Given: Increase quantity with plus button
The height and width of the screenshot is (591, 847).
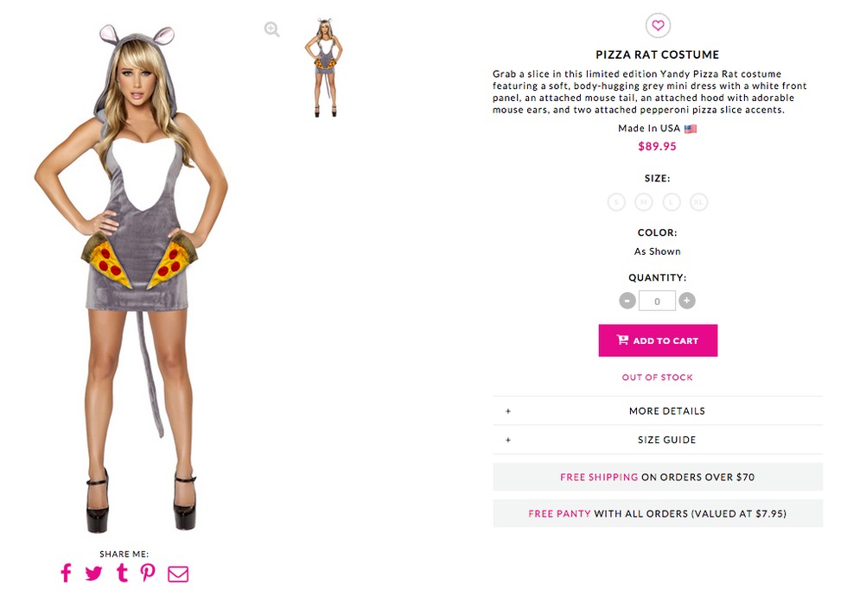Looking at the screenshot, I should pyautogui.click(x=686, y=301).
